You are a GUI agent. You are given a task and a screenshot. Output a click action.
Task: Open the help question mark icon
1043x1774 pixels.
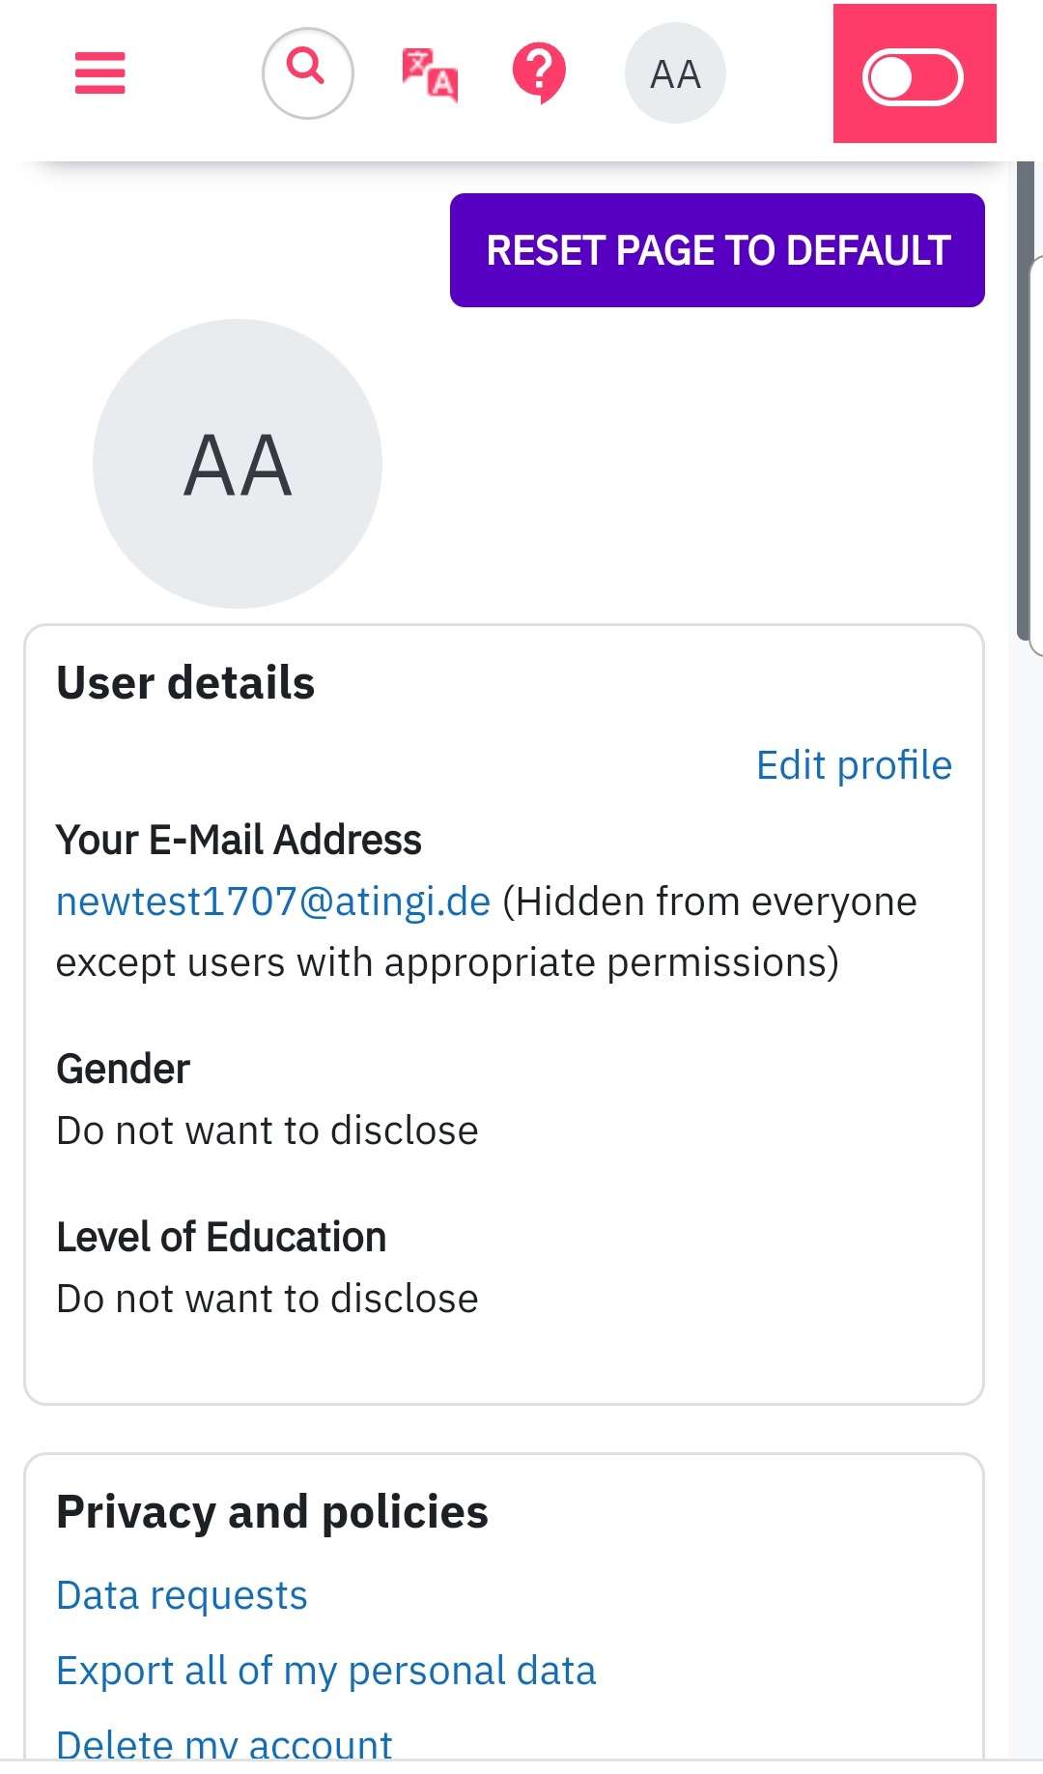pyautogui.click(x=539, y=73)
